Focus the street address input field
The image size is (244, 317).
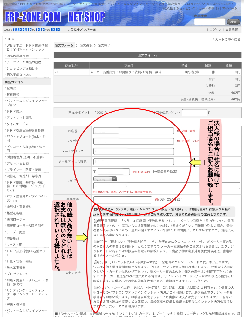point(166,186)
